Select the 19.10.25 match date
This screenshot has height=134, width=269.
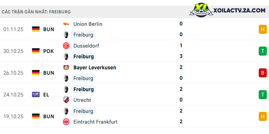(13, 116)
